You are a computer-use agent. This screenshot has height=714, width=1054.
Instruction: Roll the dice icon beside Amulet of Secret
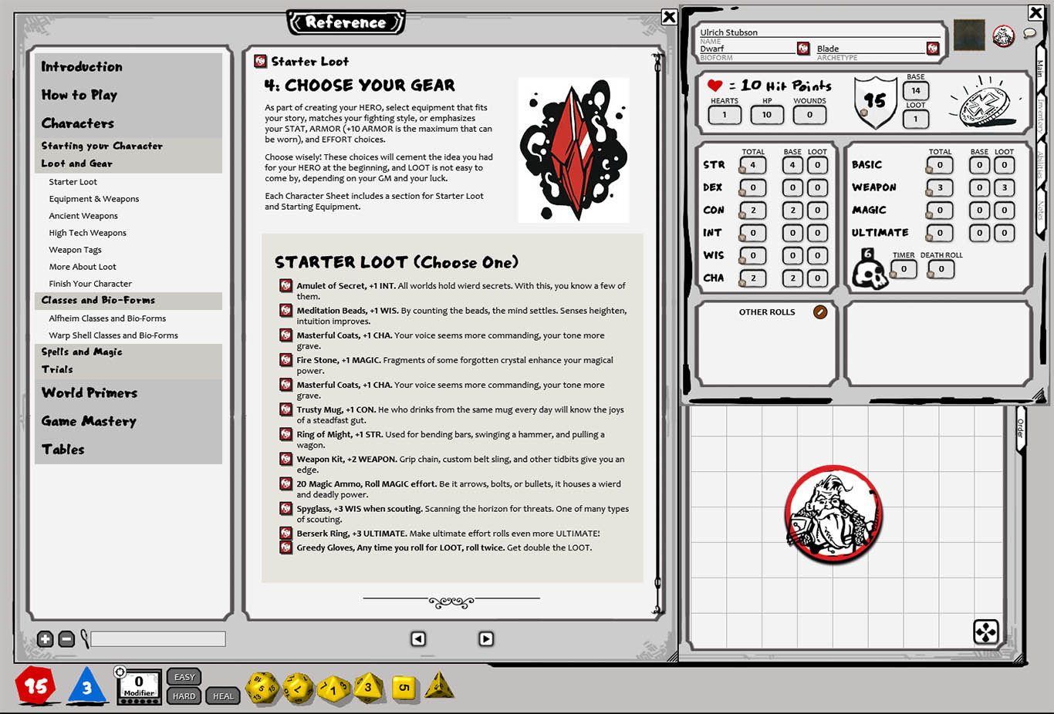pyautogui.click(x=285, y=285)
